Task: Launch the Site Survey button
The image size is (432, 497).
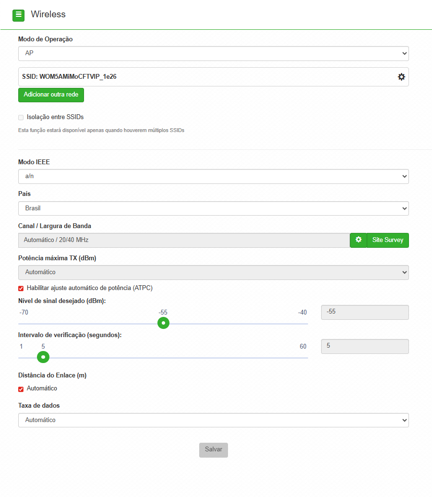Action: coord(387,240)
